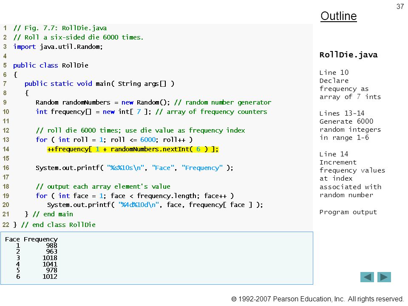The width and height of the screenshot is (408, 306).
Task: Click the printf line with "%4d%10d\n"
Action: tap(155, 205)
